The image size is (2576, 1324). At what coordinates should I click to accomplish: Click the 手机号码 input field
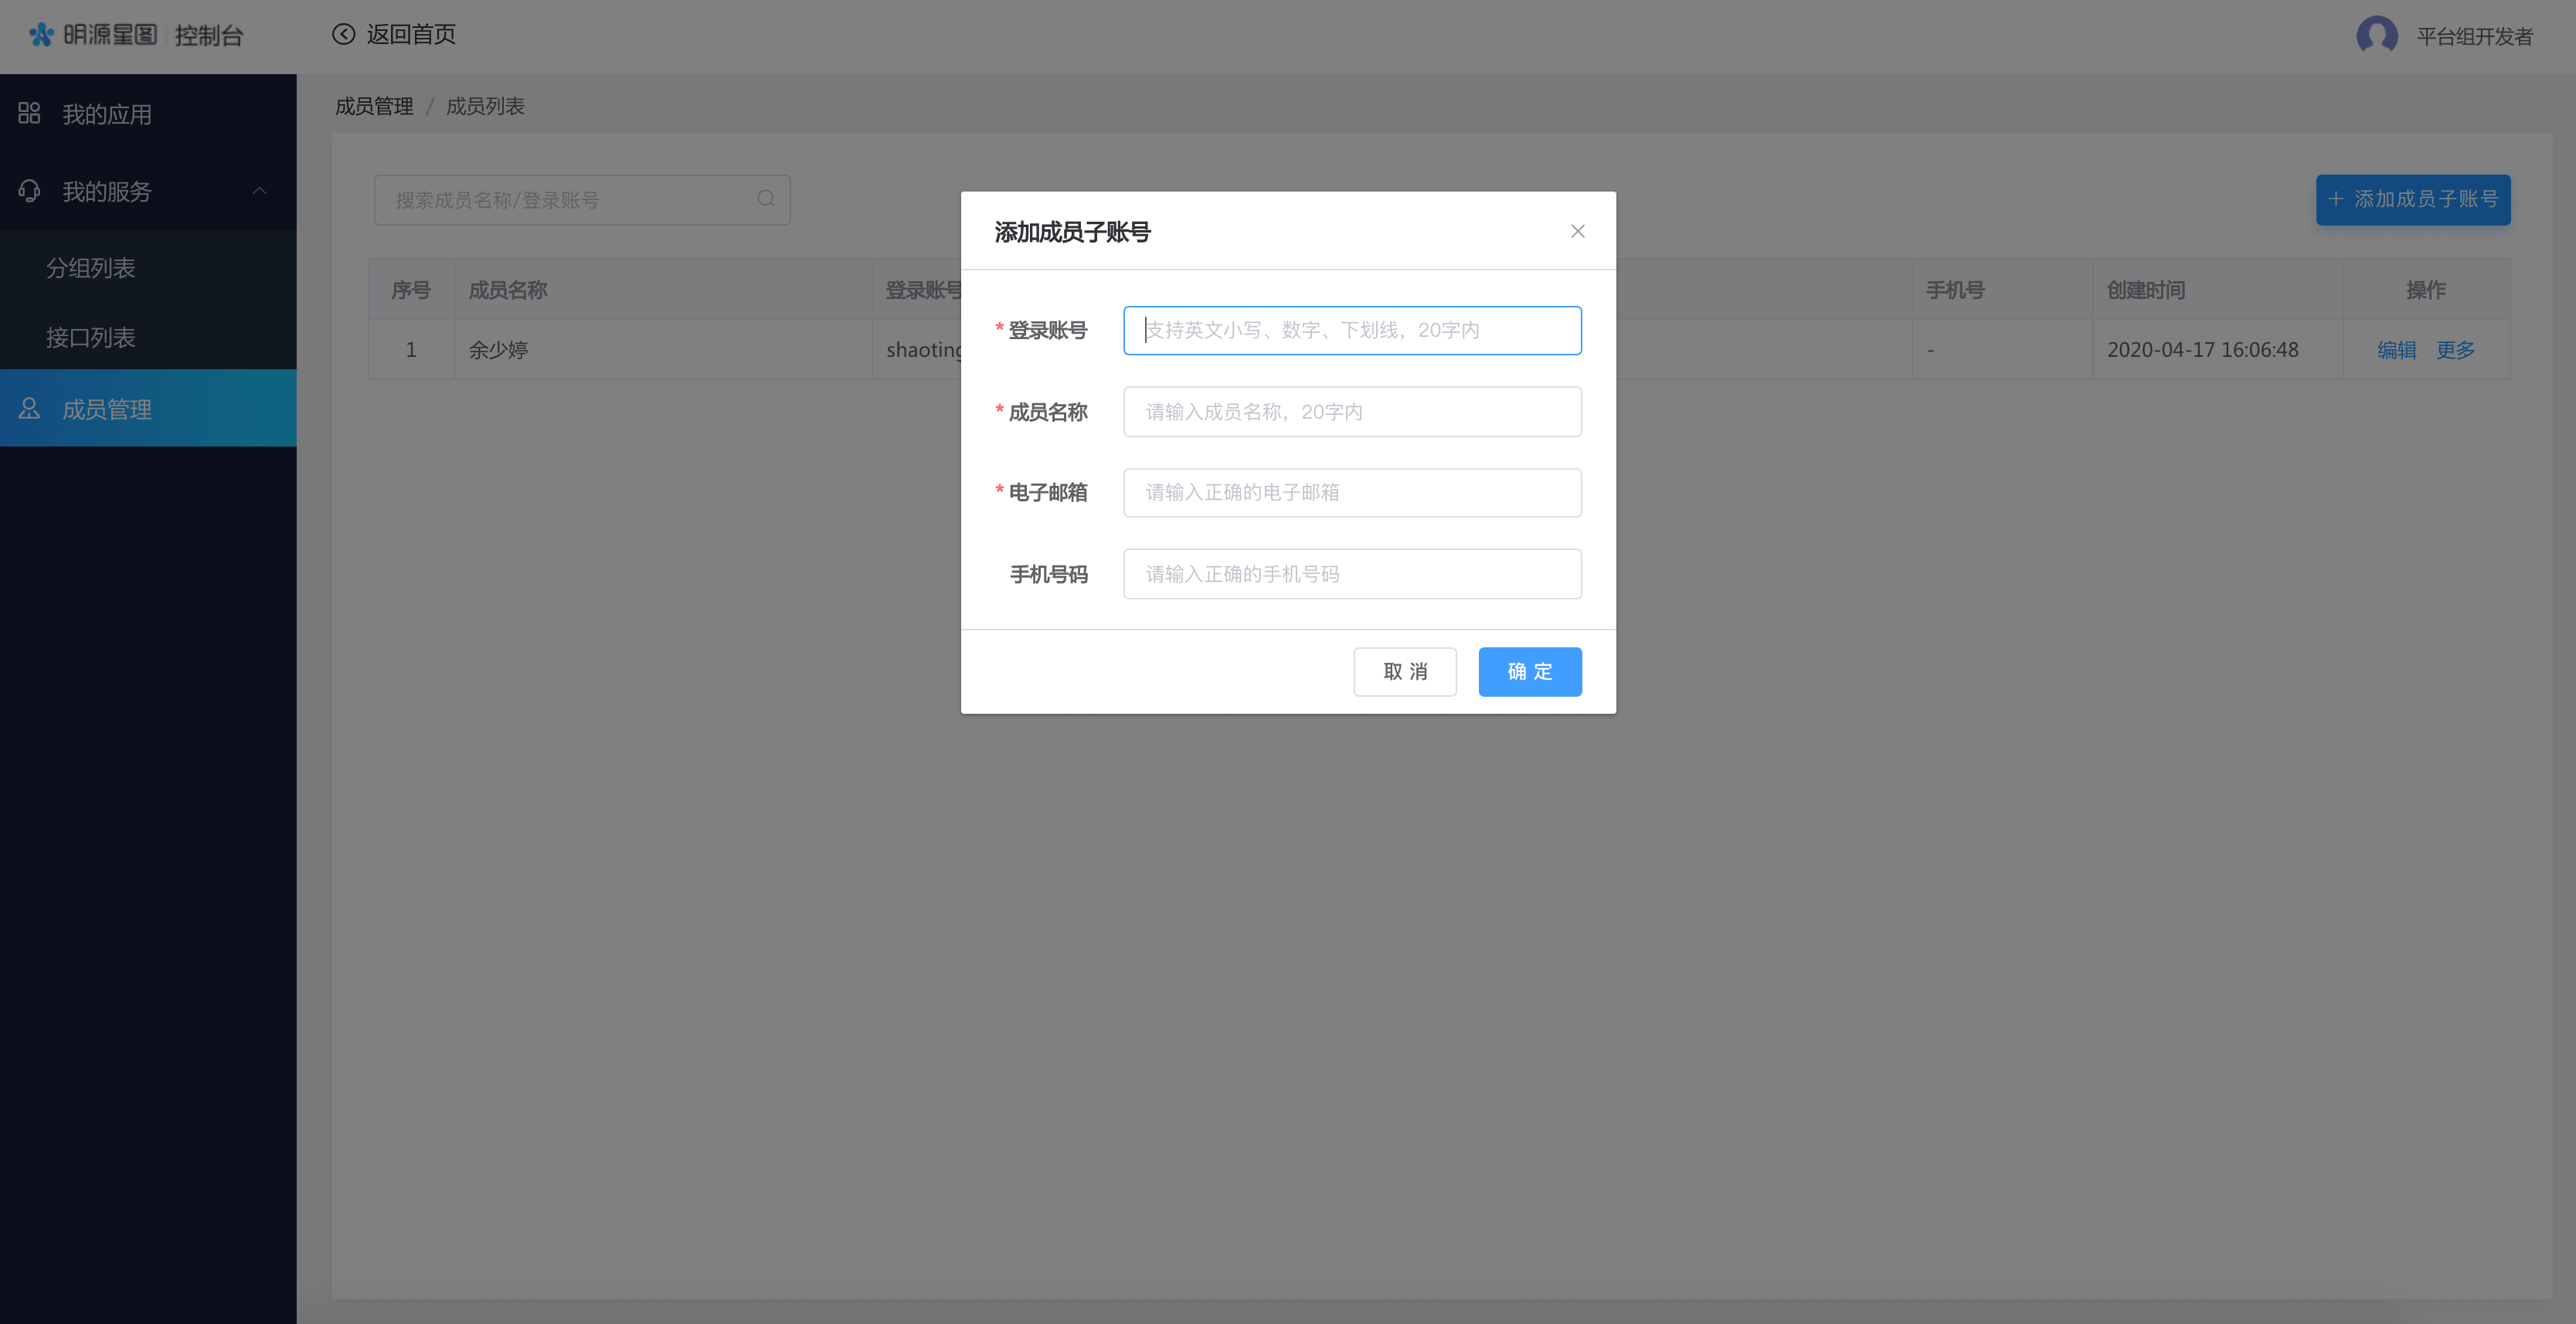click(x=1351, y=573)
